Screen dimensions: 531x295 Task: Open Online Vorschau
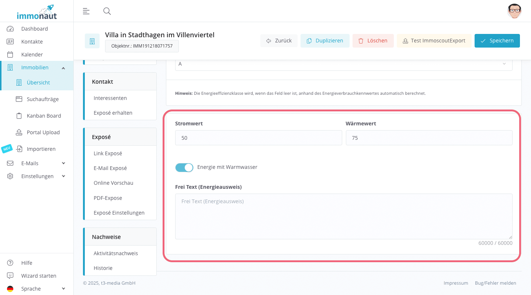pyautogui.click(x=114, y=183)
